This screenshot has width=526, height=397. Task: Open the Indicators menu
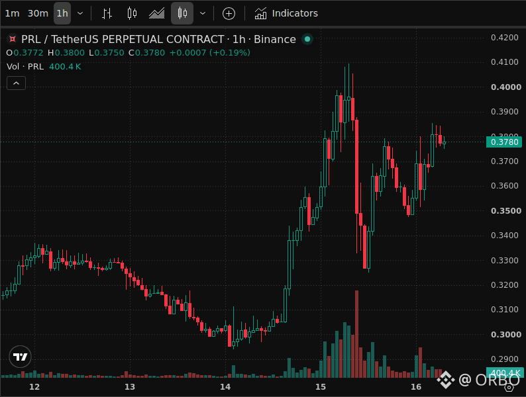[286, 13]
